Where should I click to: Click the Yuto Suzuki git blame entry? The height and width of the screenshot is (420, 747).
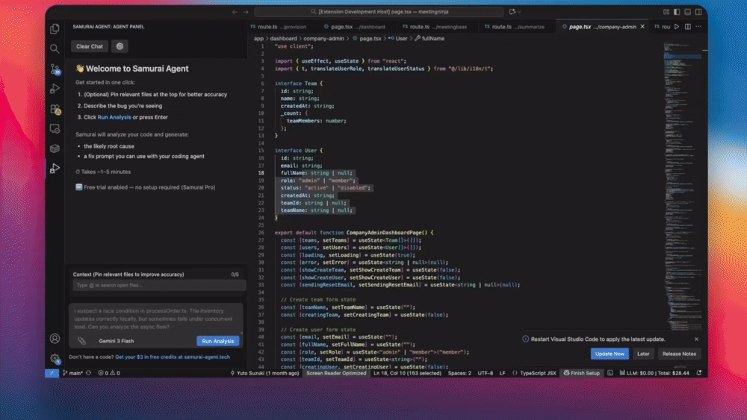(x=264, y=373)
